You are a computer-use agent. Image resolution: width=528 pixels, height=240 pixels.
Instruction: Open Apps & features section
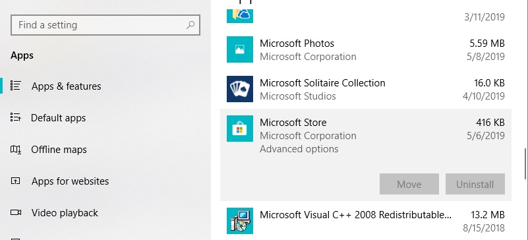(x=66, y=86)
